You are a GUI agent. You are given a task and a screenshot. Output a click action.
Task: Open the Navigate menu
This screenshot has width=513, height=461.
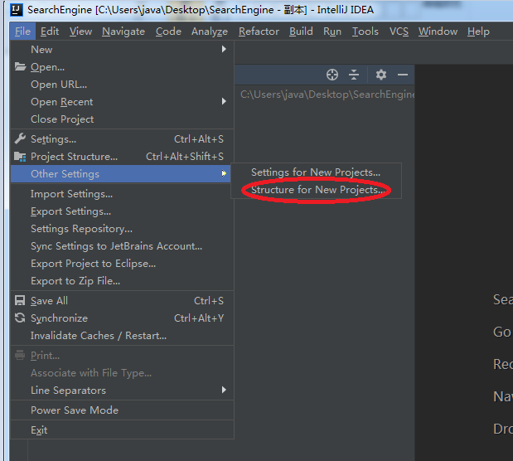123,32
